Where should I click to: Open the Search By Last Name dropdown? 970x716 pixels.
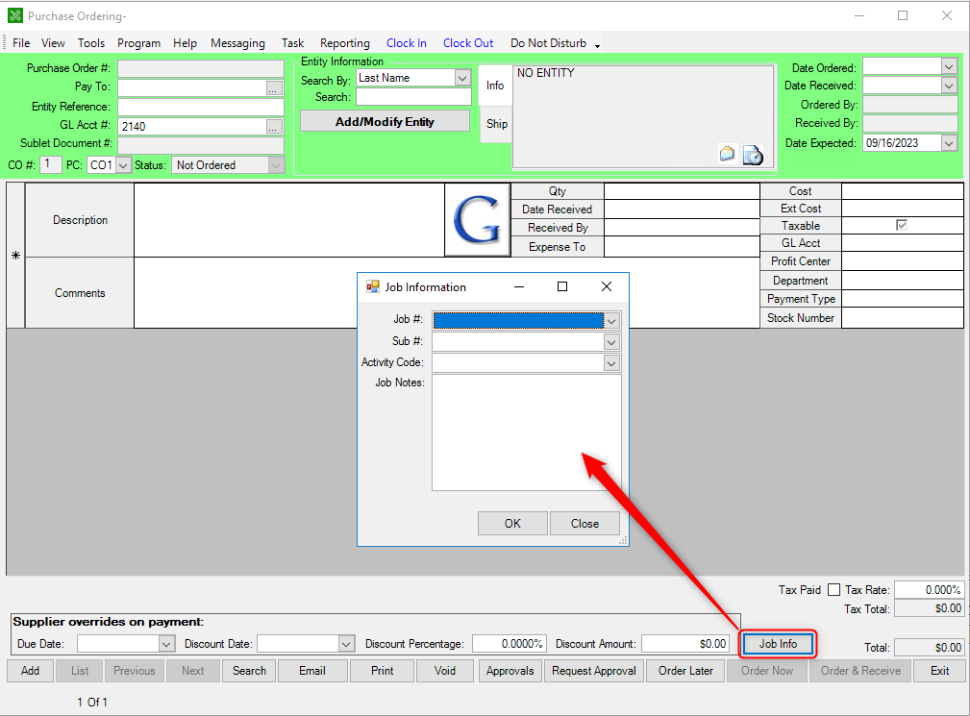coord(462,78)
